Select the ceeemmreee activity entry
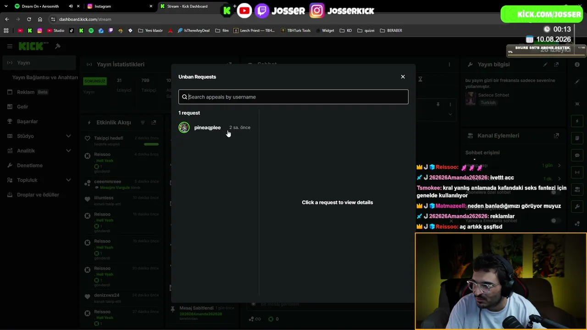587x330 pixels. click(122, 184)
